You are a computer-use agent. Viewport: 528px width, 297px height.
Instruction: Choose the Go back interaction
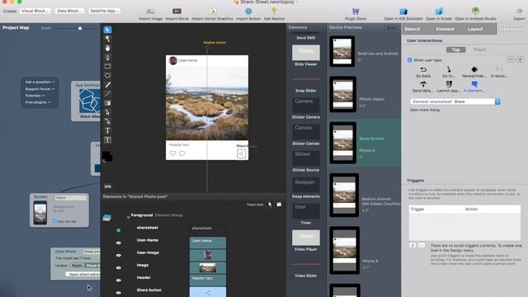423,72
